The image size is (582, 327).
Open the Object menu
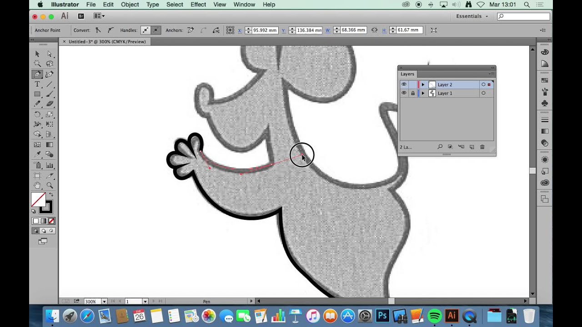pyautogui.click(x=130, y=5)
